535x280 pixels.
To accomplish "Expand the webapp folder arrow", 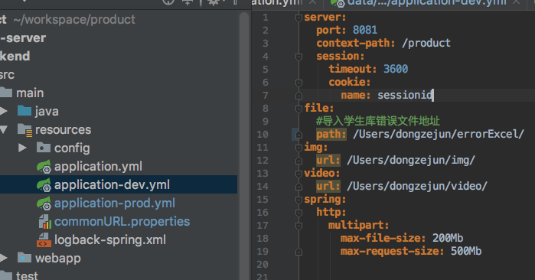I will coord(3,258).
